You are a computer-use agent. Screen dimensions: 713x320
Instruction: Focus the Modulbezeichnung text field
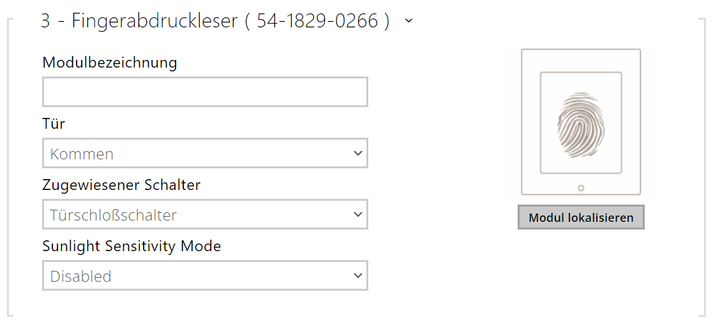(205, 92)
